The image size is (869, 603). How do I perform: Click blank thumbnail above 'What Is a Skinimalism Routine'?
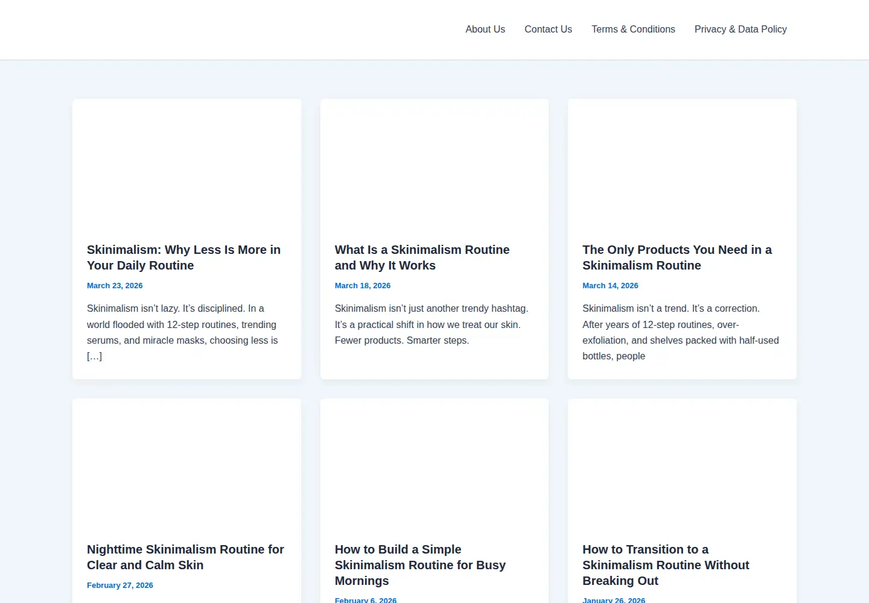pos(434,163)
